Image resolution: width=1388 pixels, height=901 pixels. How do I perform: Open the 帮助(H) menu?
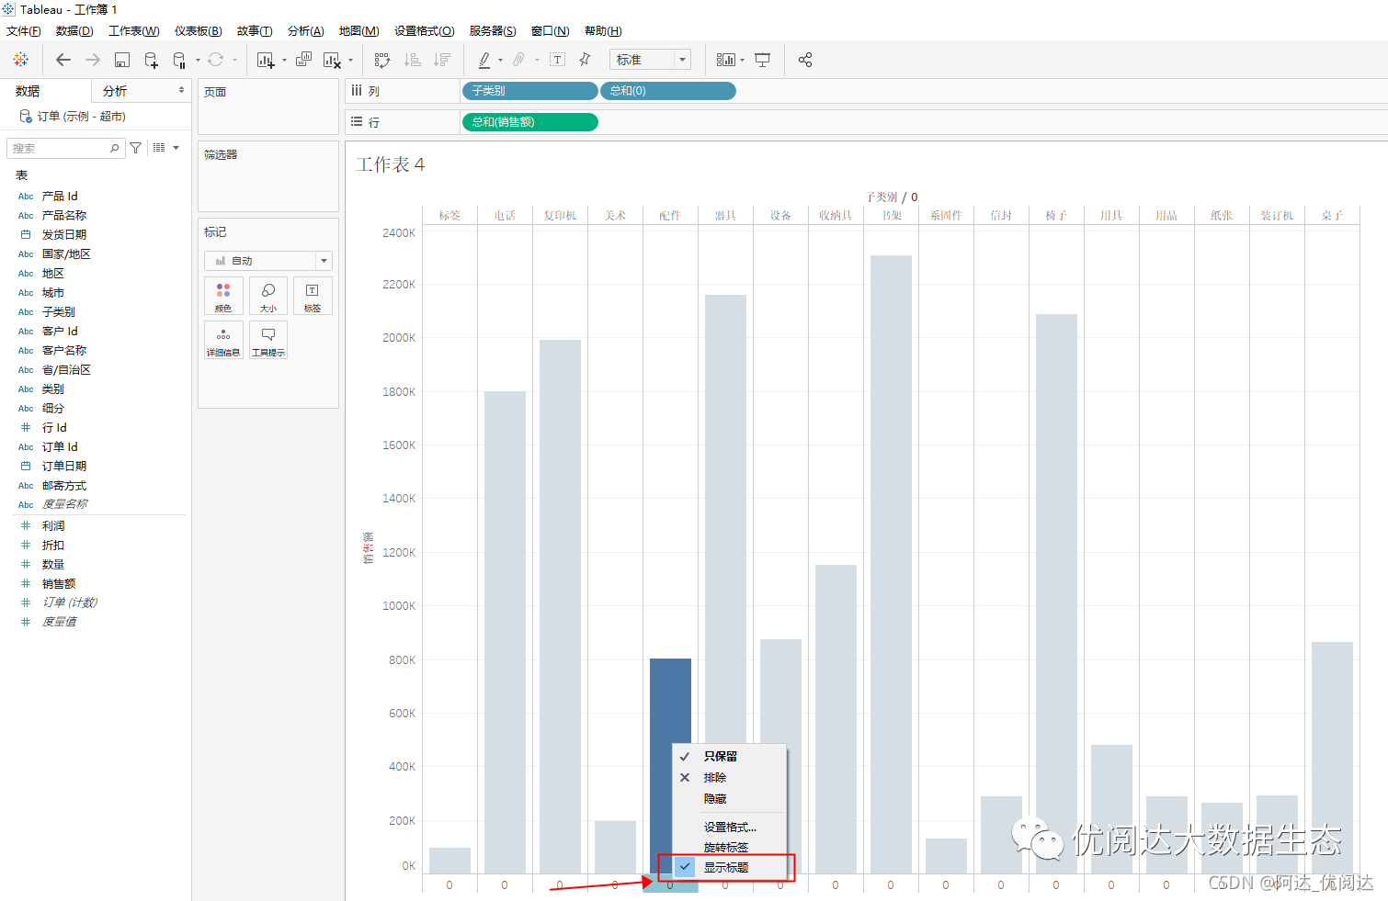point(603,31)
